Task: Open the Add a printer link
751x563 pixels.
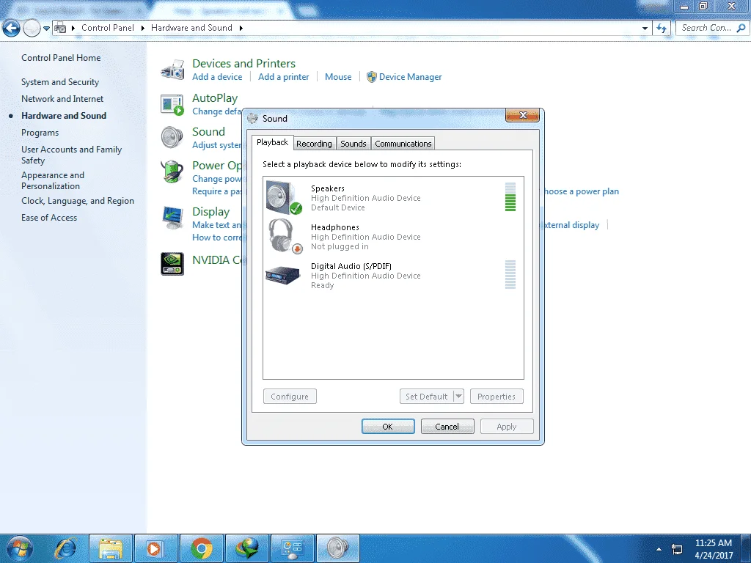Action: pyautogui.click(x=284, y=77)
